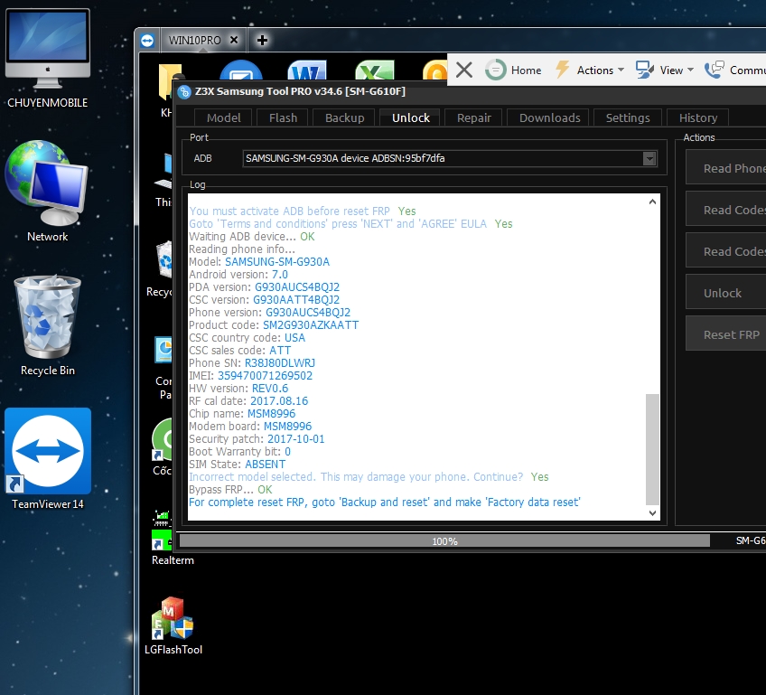Image resolution: width=766 pixels, height=695 pixels.
Task: Click Word icon on remote desktop
Action: [307, 70]
